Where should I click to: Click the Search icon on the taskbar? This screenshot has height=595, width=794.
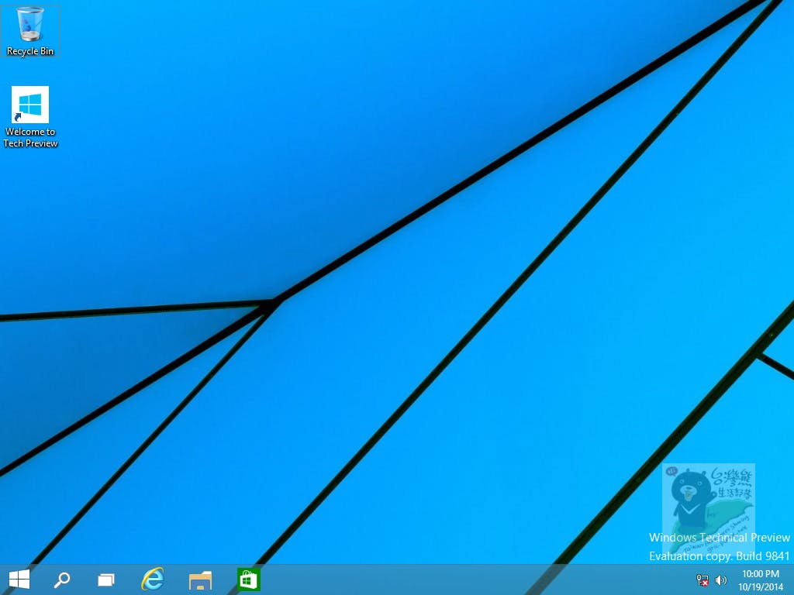coord(61,579)
